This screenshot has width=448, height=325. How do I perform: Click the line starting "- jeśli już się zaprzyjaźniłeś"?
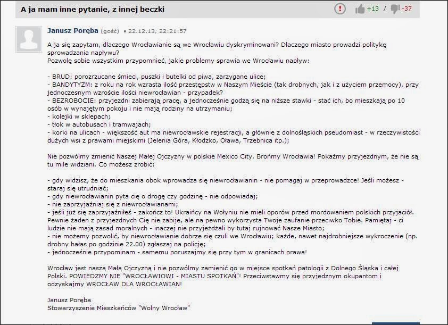click(x=230, y=212)
